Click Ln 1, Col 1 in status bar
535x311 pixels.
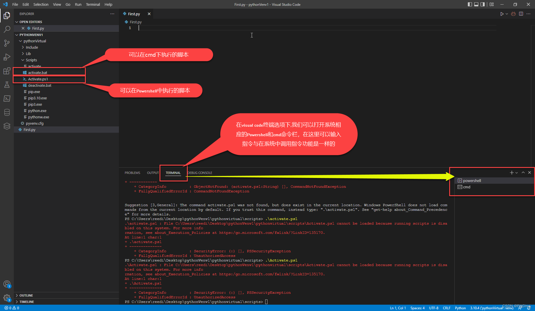[x=398, y=308]
